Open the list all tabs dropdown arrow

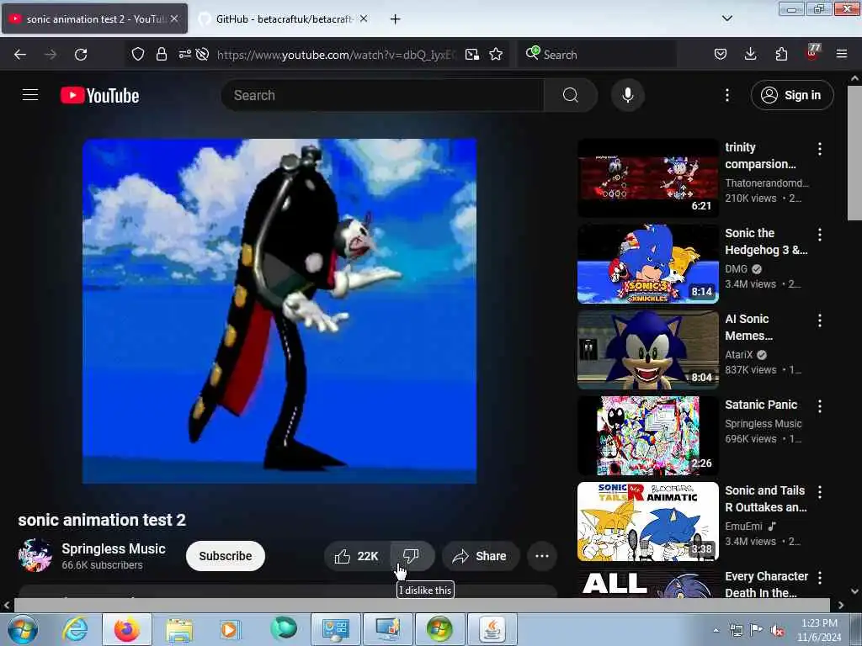(726, 19)
